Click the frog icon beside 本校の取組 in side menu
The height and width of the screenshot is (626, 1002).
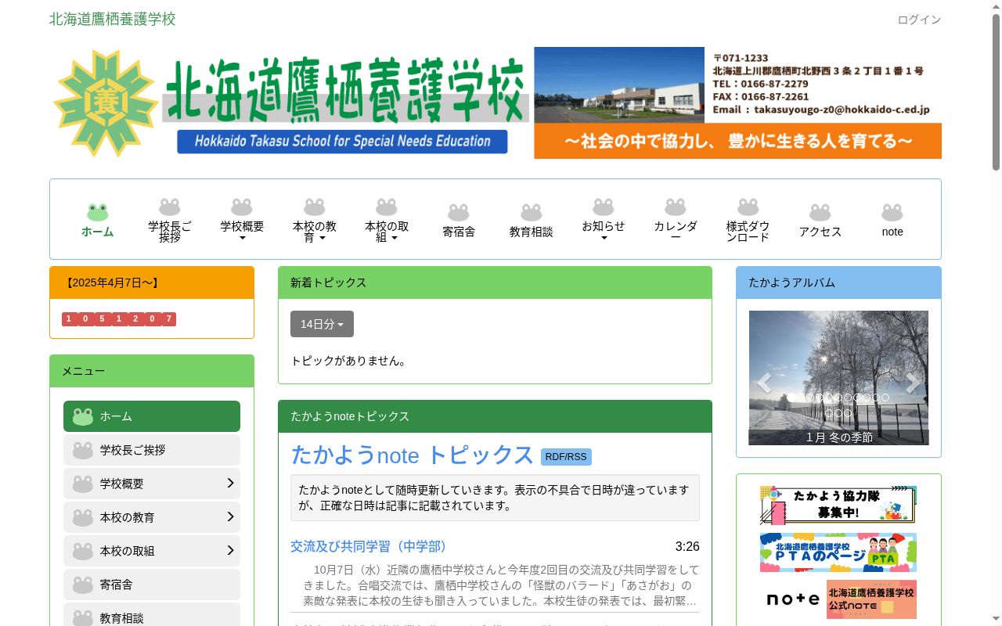[x=83, y=551]
